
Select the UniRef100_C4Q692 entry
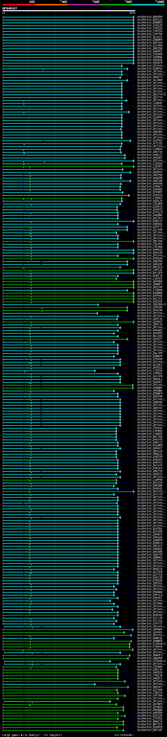150,103
